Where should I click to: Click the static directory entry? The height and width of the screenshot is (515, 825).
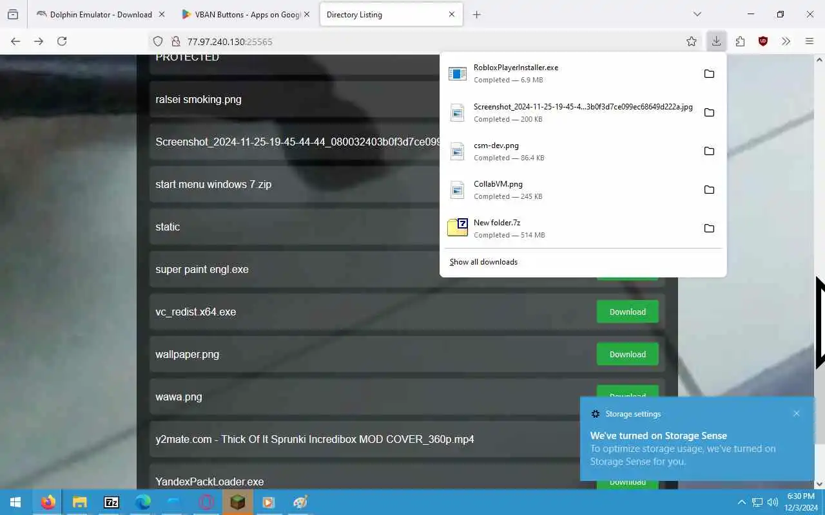click(x=168, y=227)
